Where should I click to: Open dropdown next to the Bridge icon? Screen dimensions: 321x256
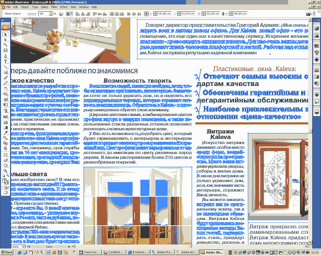click(314, 14)
